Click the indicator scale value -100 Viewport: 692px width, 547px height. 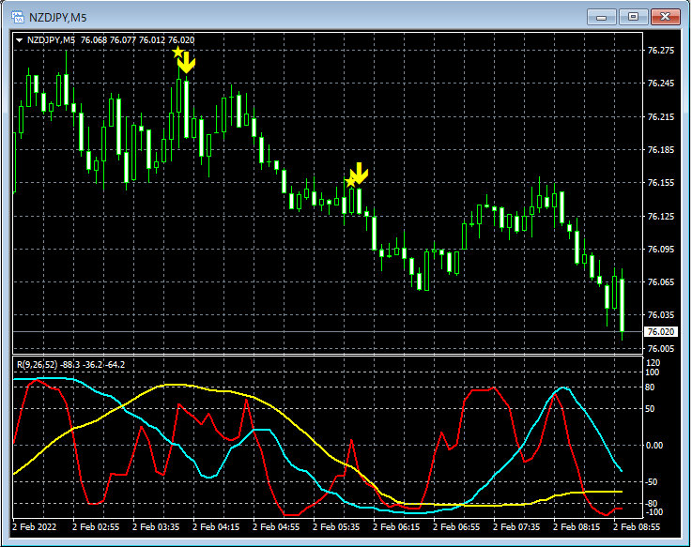(654, 512)
